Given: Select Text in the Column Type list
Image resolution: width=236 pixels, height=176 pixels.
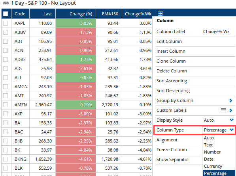Looking at the screenshot, I should (x=208, y=145).
